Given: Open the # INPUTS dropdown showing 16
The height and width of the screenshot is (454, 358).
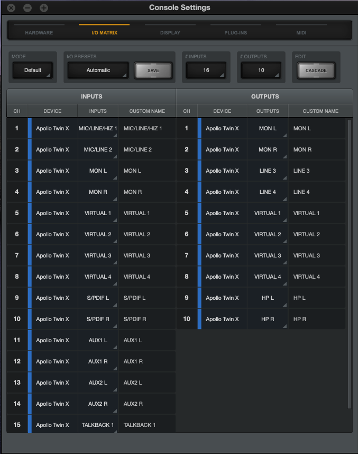Looking at the screenshot, I should 206,70.
